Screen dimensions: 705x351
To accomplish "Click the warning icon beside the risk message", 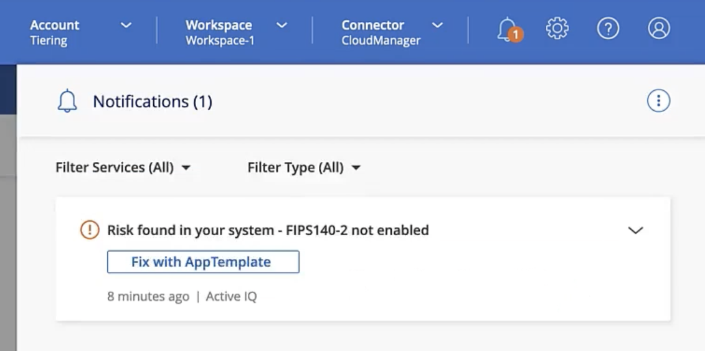I will point(90,230).
